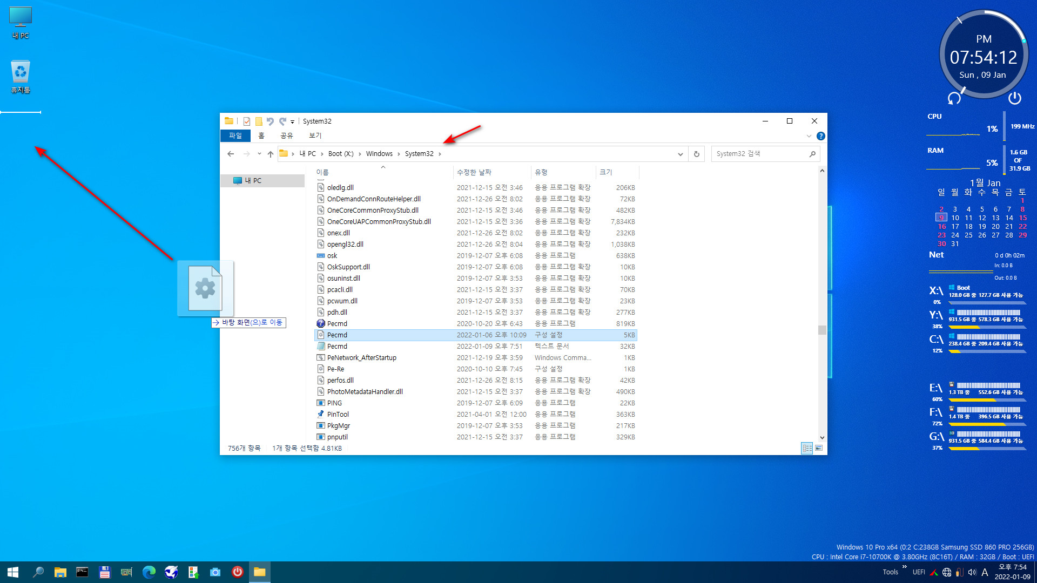
Task: Open the 공유 ribbon tab
Action: [287, 135]
